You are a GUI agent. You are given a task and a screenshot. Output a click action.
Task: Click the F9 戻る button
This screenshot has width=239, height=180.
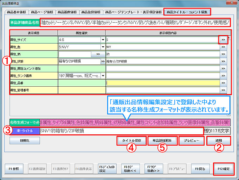[x=200, y=169]
